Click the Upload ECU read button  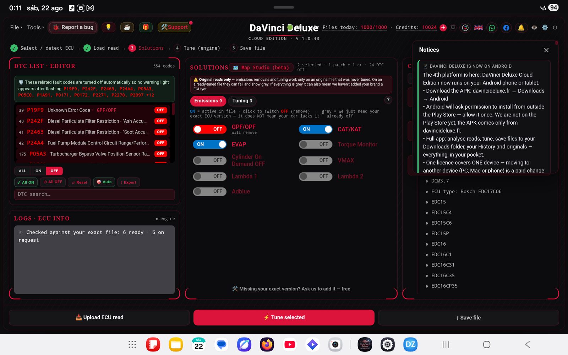point(99,317)
